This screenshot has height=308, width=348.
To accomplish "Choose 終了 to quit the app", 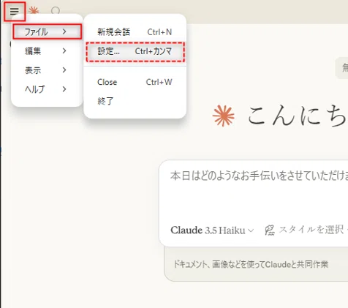I will pyautogui.click(x=135, y=101).
